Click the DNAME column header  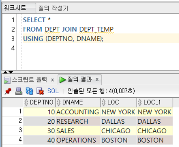tap(78, 102)
